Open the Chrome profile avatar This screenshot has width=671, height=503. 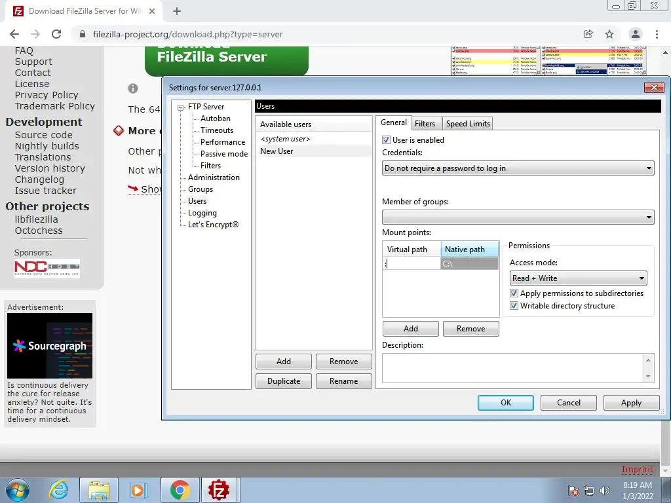tap(636, 34)
